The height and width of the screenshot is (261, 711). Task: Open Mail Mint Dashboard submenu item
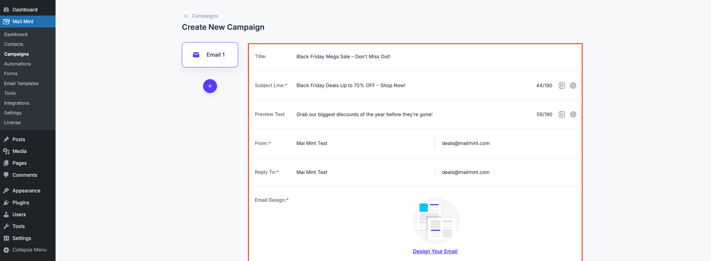tap(16, 34)
